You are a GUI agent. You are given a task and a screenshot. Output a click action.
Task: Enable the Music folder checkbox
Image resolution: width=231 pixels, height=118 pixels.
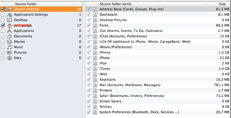coord(3,47)
